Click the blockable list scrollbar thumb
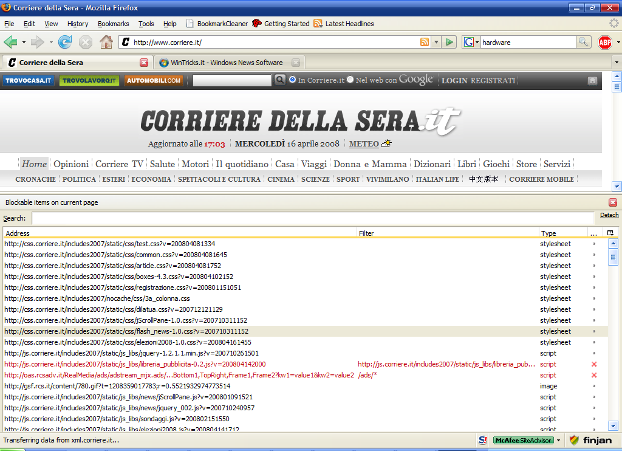622x451 pixels. 613,257
